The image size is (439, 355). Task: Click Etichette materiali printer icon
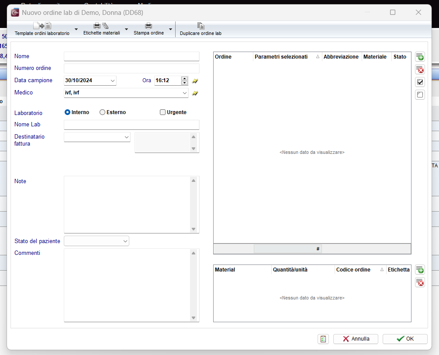tap(97, 26)
